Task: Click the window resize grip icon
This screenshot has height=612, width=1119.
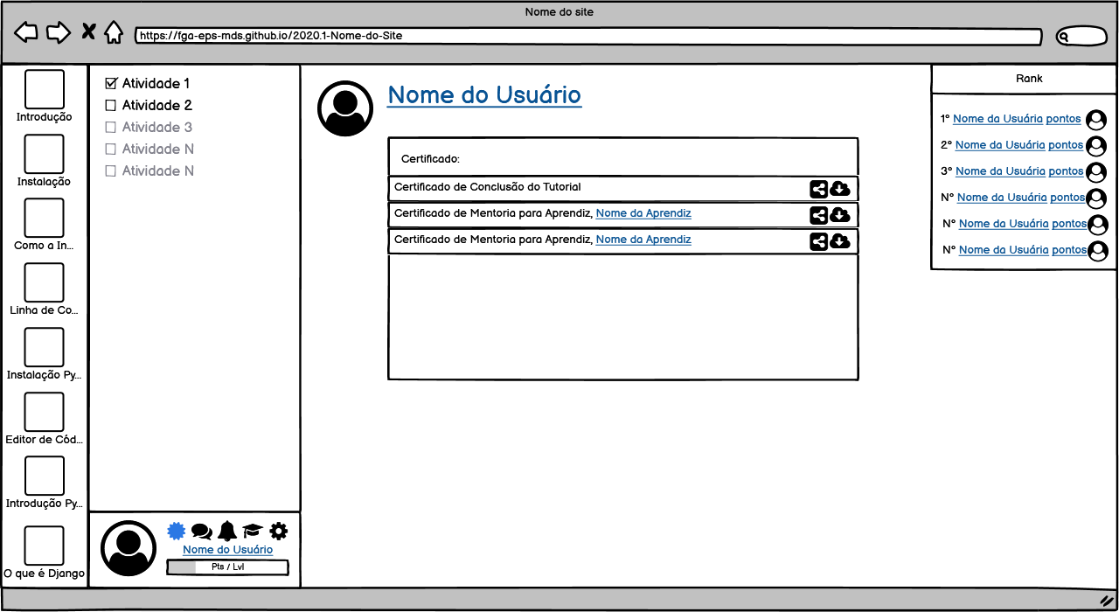Action: pyautogui.click(x=1105, y=601)
